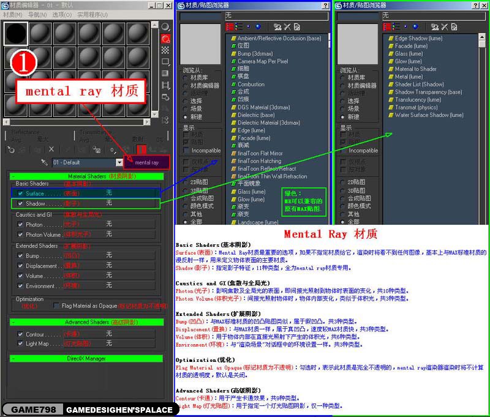The image size is (490, 417).
Task: Collapse the Material Shaders rollout
Action: pyautogui.click(x=87, y=176)
